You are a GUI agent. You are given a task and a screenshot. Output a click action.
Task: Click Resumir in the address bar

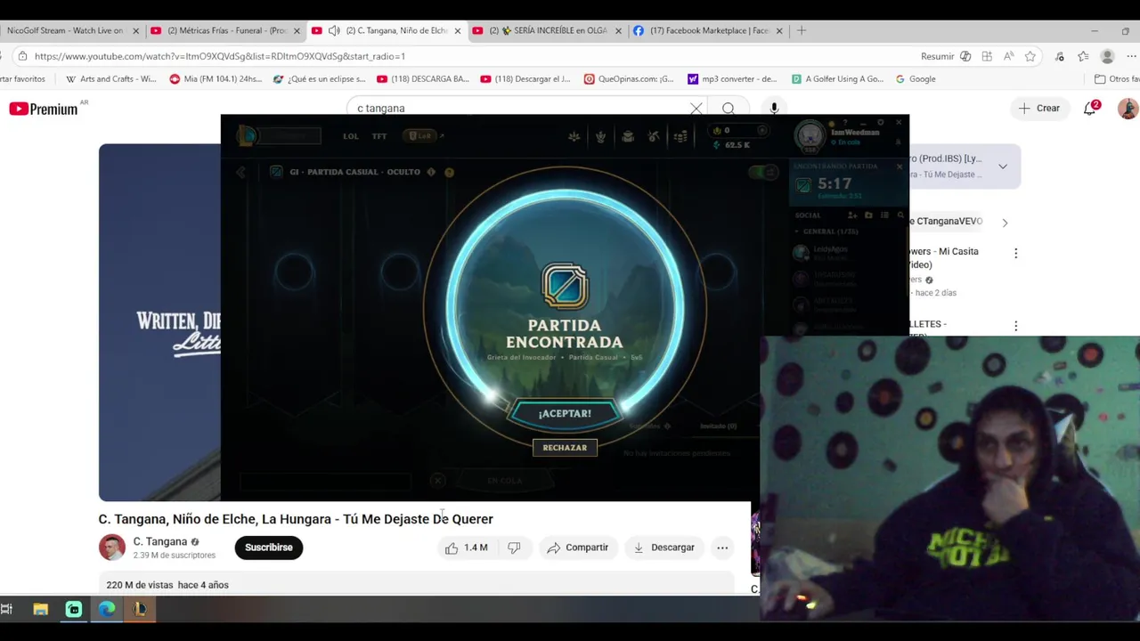(937, 56)
